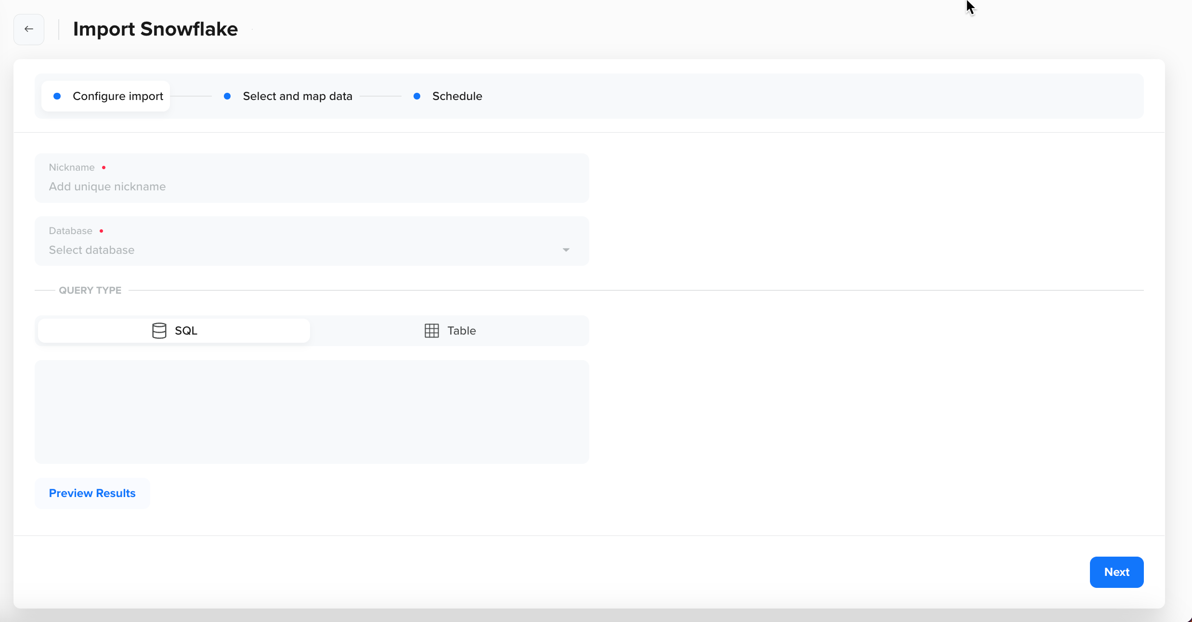Click the database cylinder icon beside SQL
This screenshot has height=622, width=1192.
(x=159, y=330)
